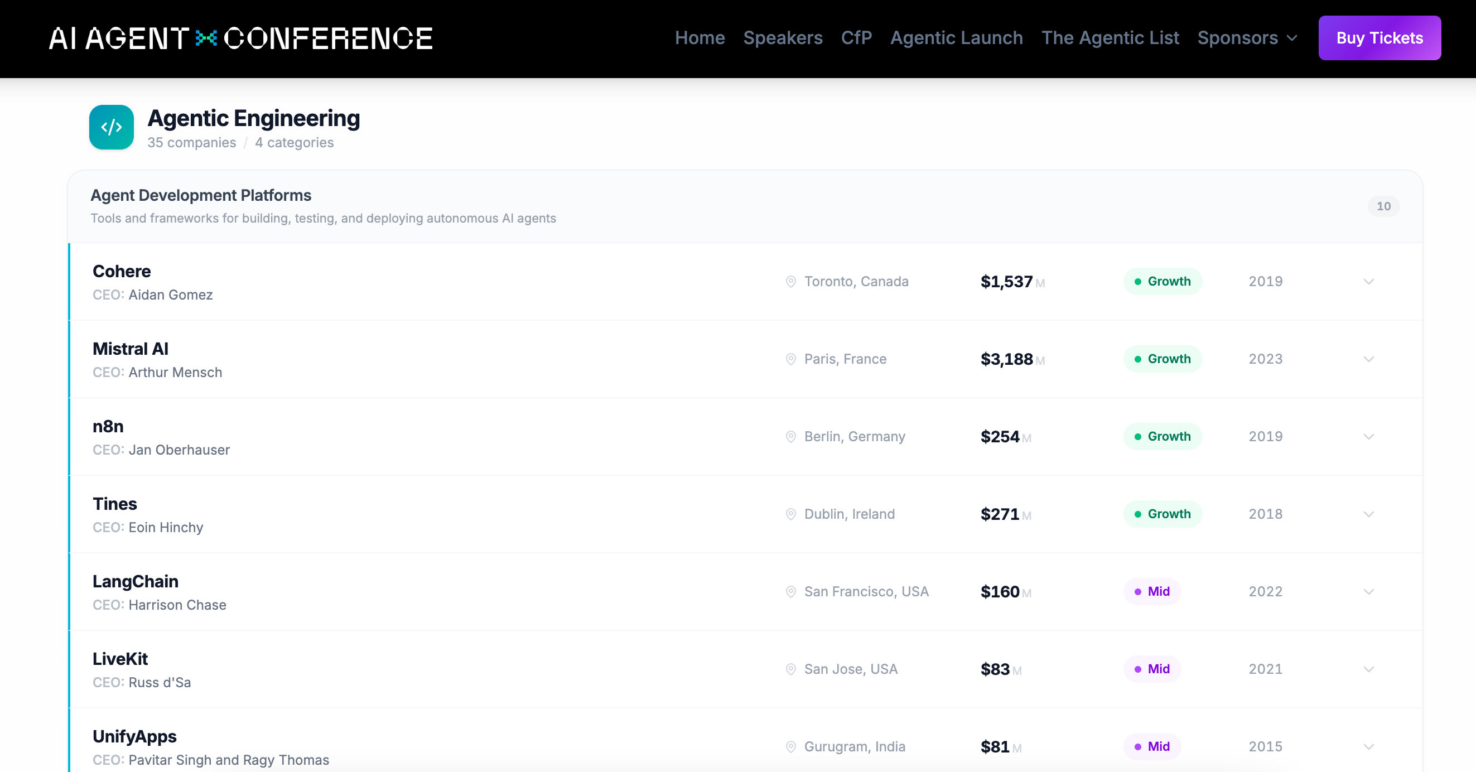Click the location pin beside Toronto, Canada
The height and width of the screenshot is (772, 1476).
coord(791,281)
